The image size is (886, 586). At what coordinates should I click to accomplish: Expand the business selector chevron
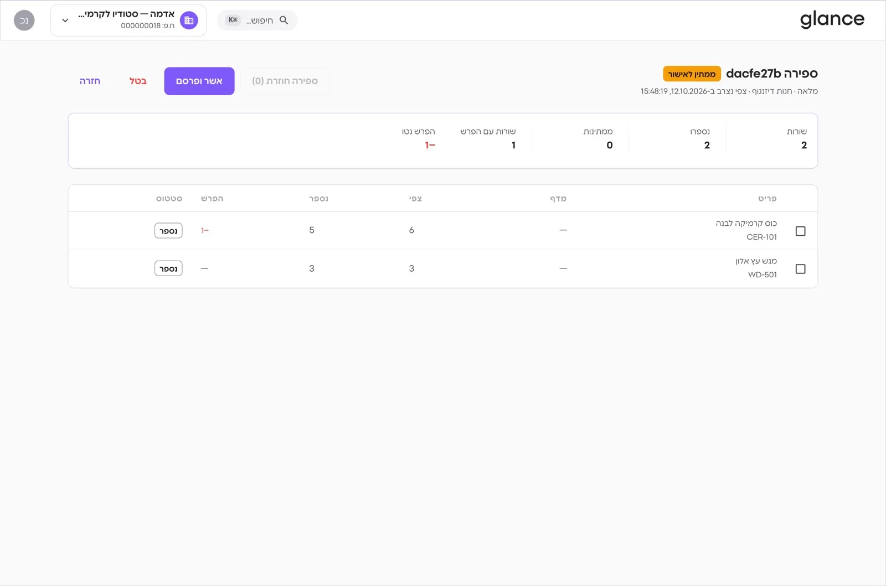[x=65, y=20]
